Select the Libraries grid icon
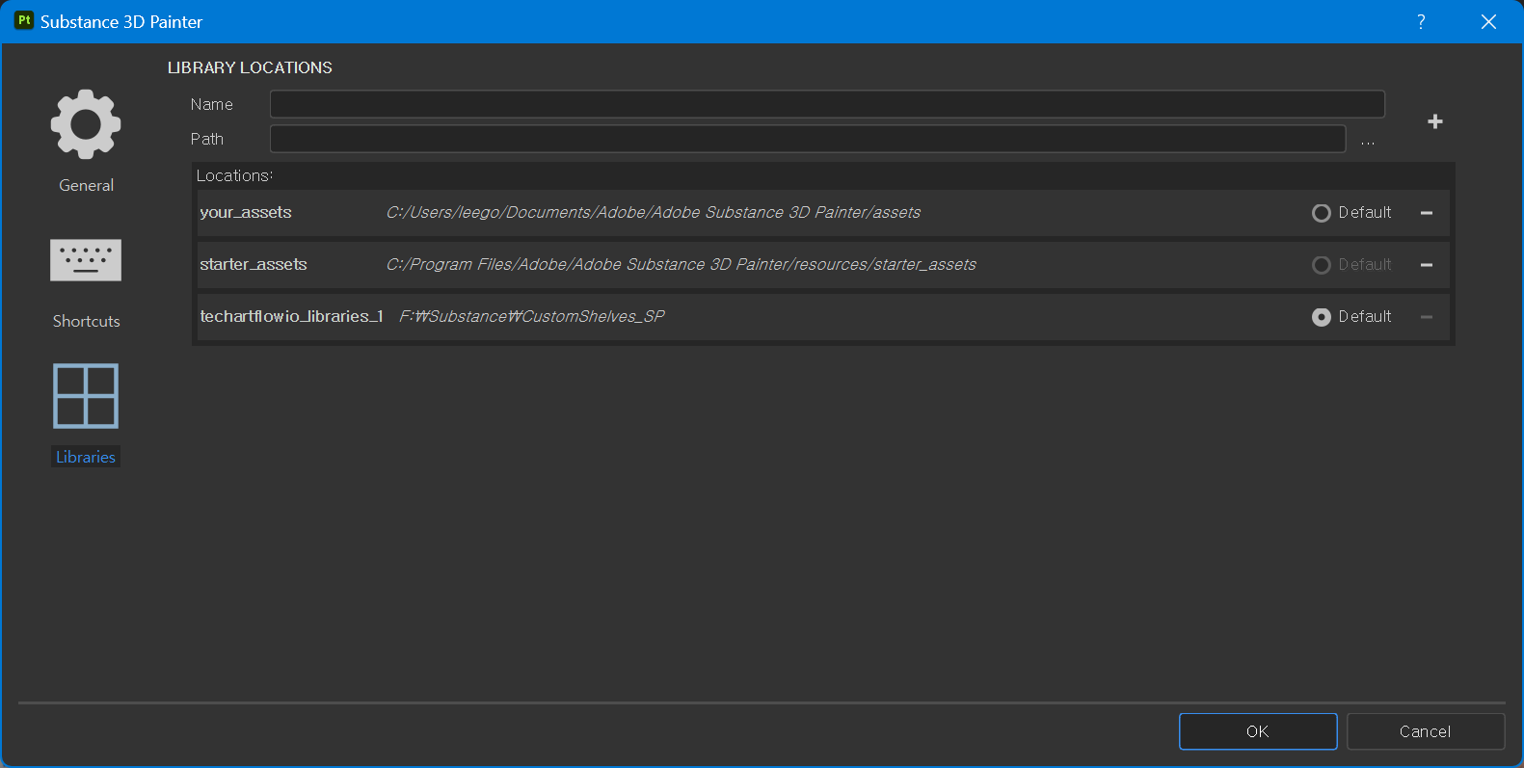This screenshot has width=1524, height=768. tap(86, 396)
